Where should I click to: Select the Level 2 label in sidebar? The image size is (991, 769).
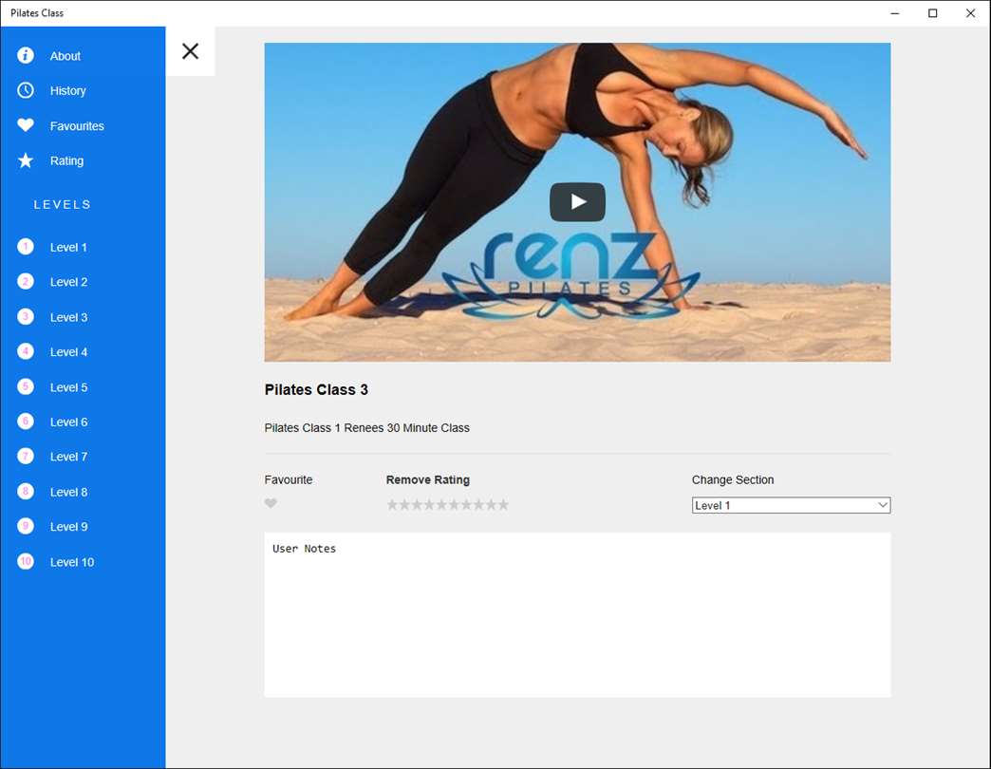69,283
